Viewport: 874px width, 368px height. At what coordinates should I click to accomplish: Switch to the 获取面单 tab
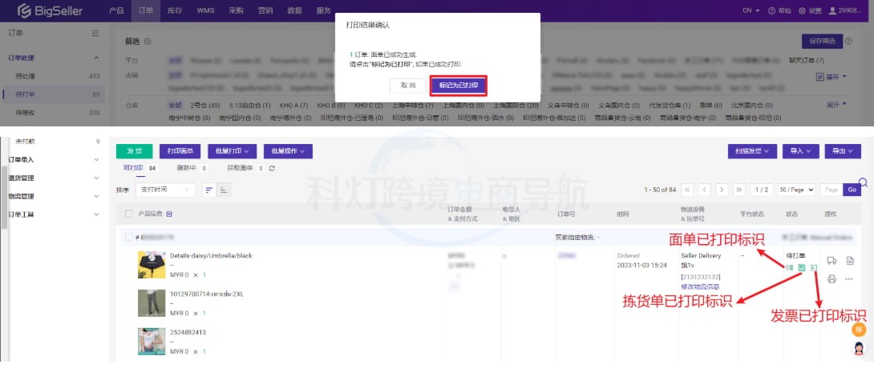pyautogui.click(x=240, y=168)
